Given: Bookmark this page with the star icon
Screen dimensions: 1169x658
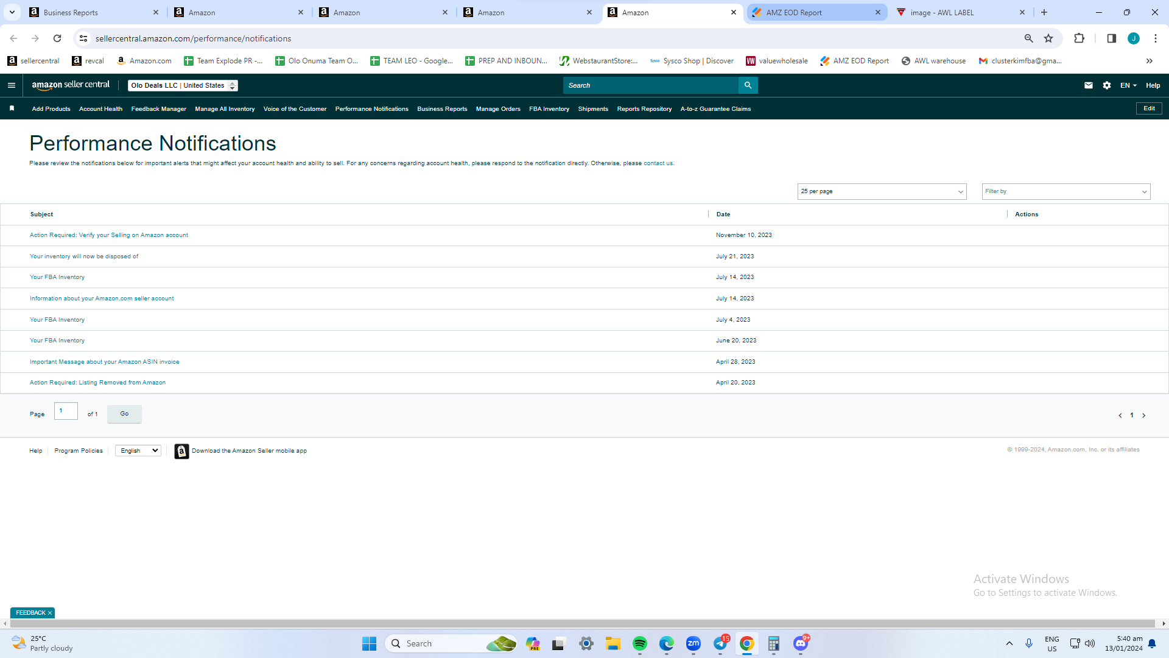Looking at the screenshot, I should (1048, 38).
